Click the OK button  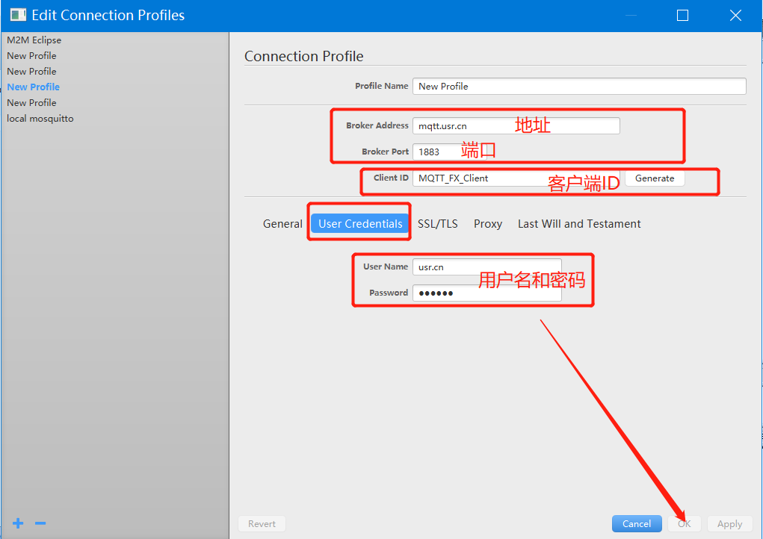pos(685,524)
